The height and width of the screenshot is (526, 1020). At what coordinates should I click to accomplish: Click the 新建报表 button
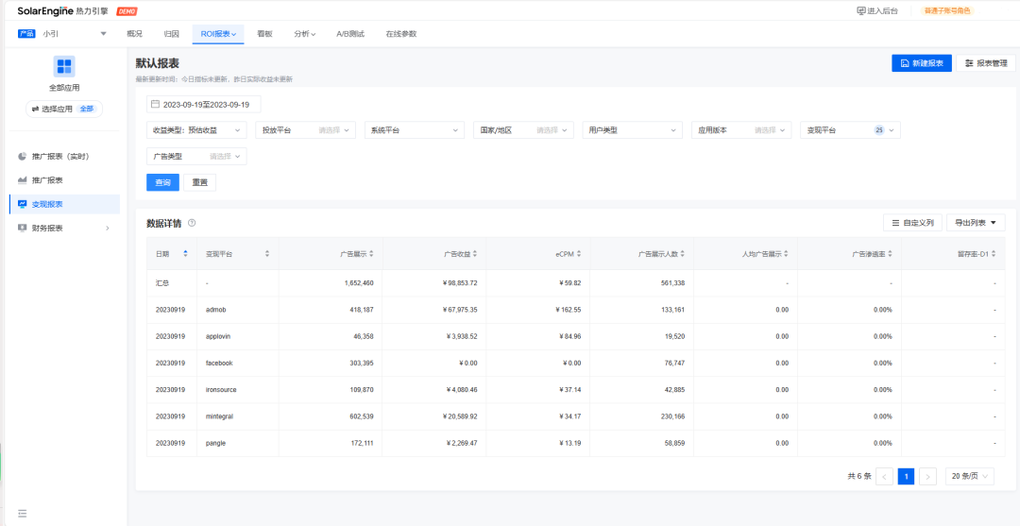pos(922,63)
